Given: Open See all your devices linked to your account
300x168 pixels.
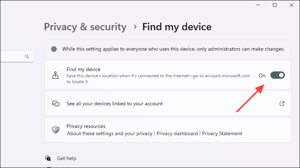Looking at the screenshot, I should pos(115,103).
